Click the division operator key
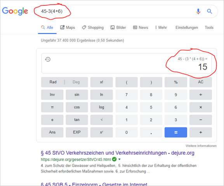The height and width of the screenshot is (186, 224). pos(201,95)
